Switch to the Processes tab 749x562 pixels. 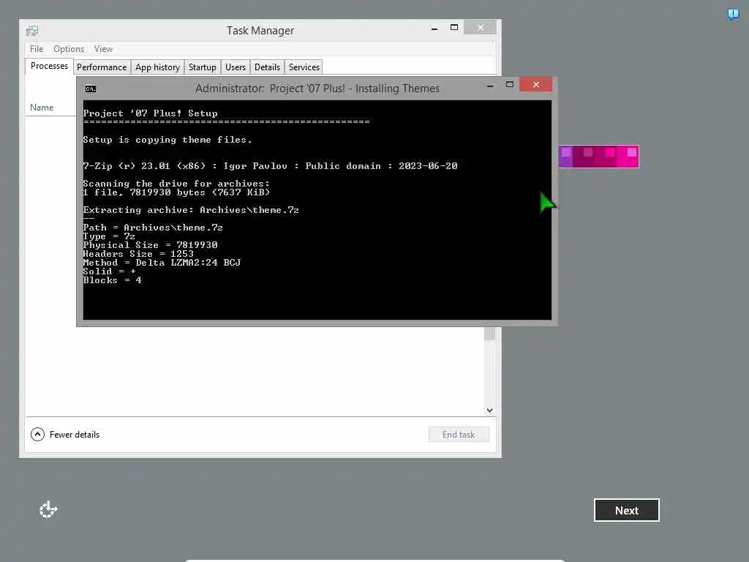point(49,66)
